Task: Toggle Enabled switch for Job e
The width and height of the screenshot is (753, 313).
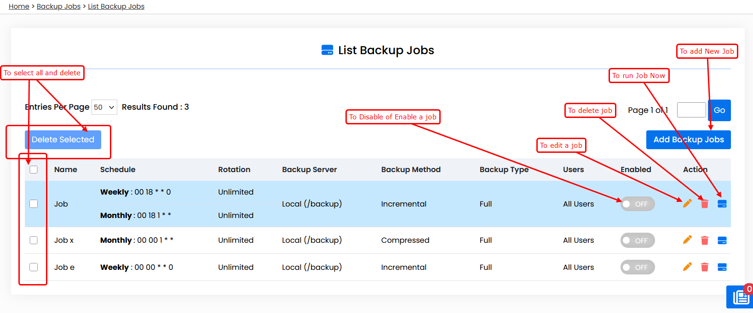Action: [638, 267]
